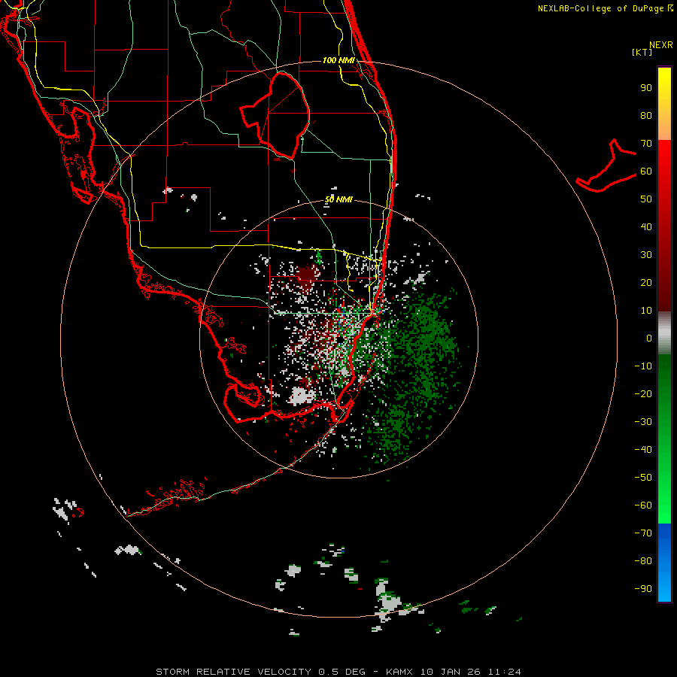Pick the gray zero-velocity segment of color bar
Screen dimensions: 677x677
[664, 333]
